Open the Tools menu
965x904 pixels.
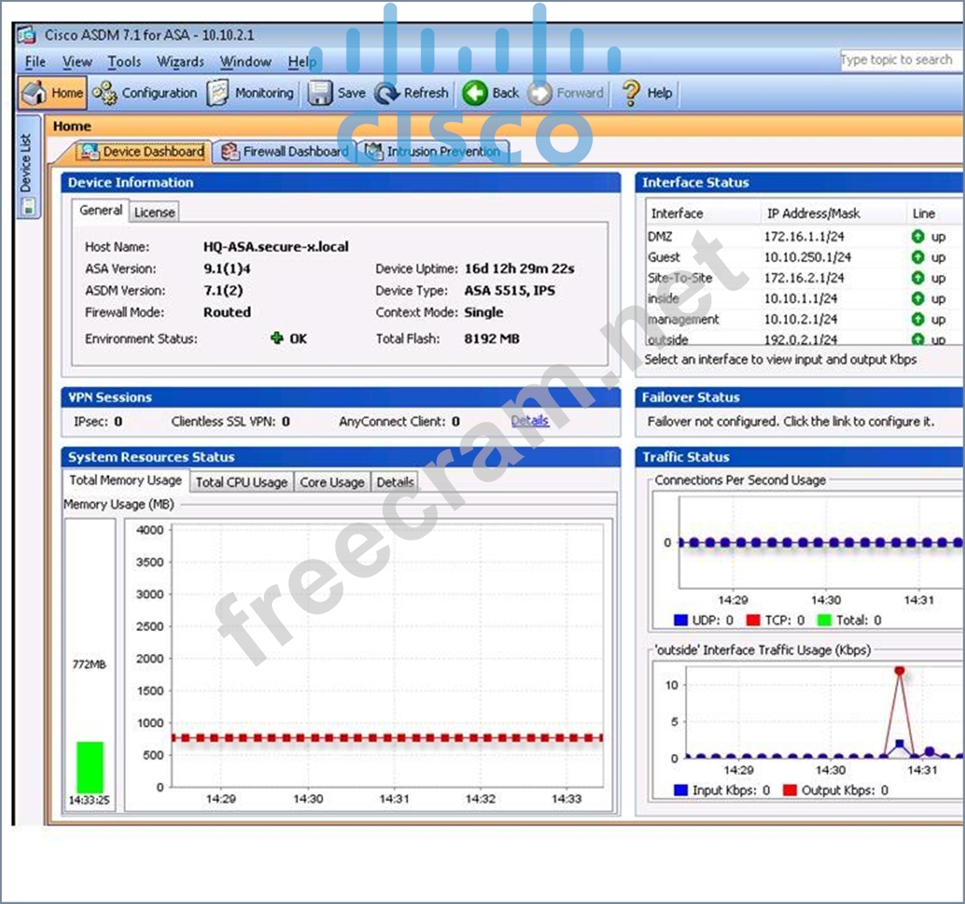[124, 62]
